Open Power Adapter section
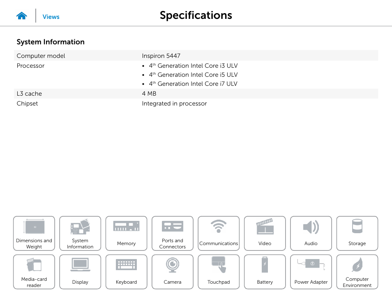The image size is (392, 296). pos(311,272)
